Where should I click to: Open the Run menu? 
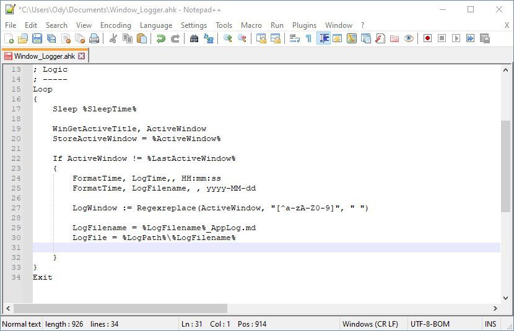277,25
